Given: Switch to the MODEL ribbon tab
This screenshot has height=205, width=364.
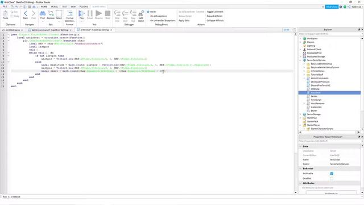Looking at the screenshot, I should (x=55, y=7).
